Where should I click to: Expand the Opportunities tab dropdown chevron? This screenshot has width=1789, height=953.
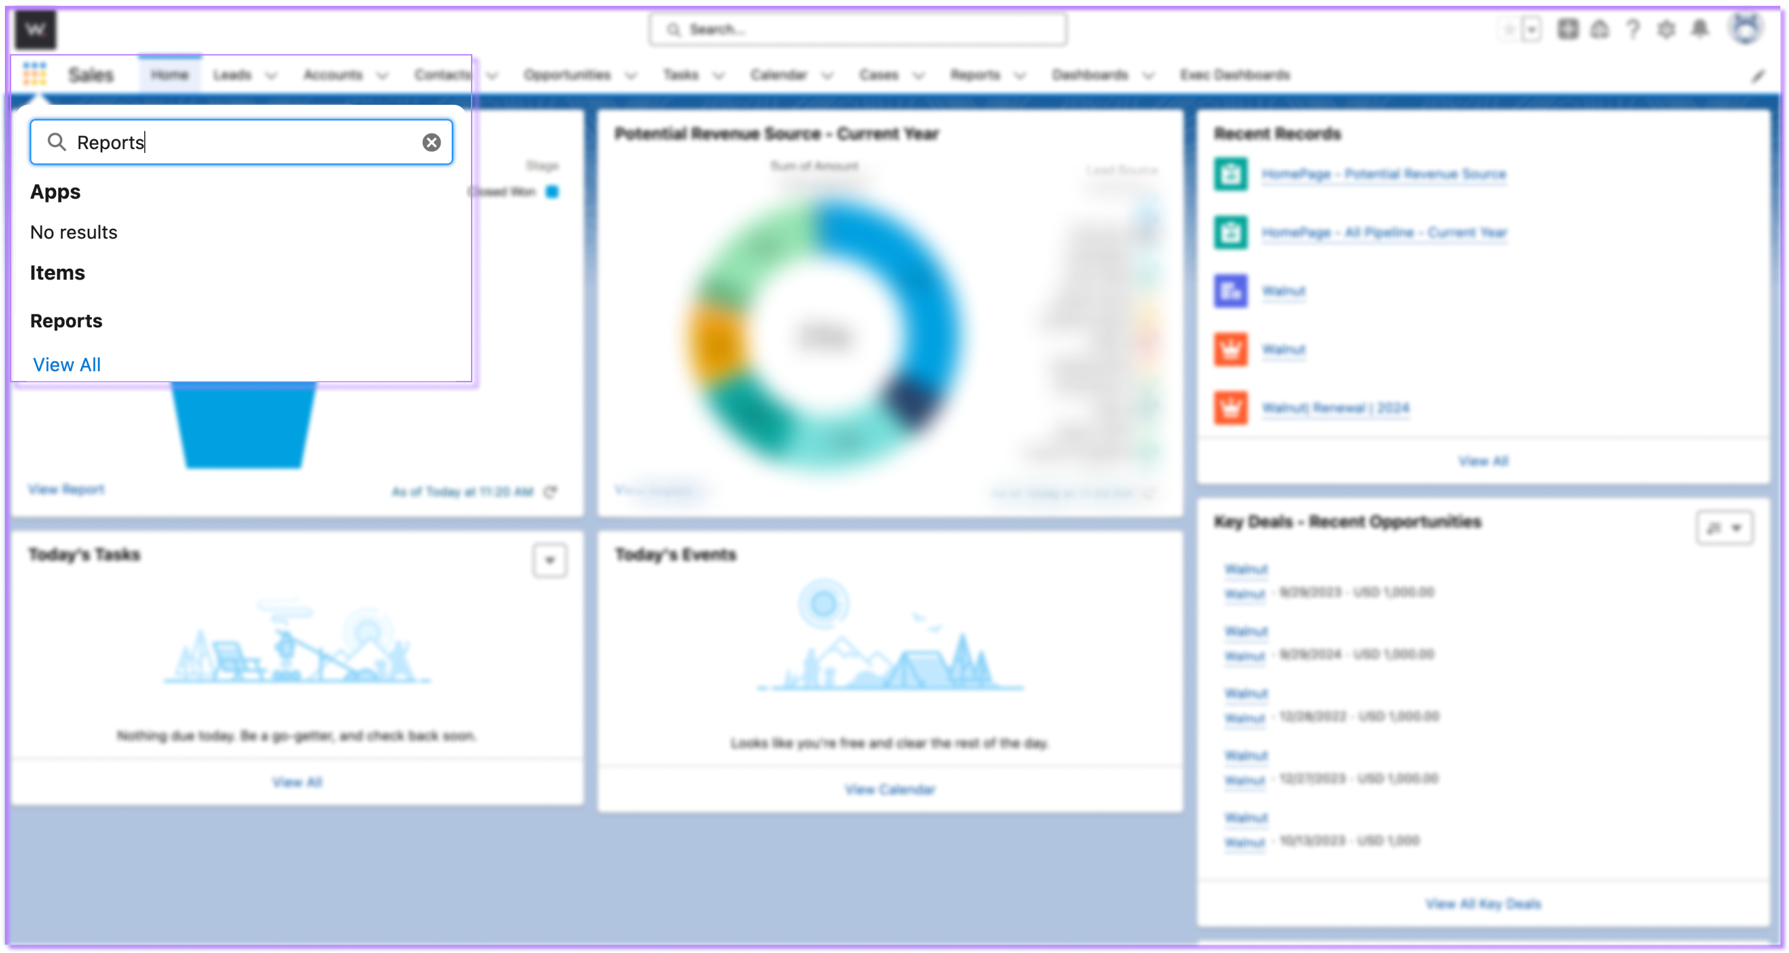(x=631, y=76)
